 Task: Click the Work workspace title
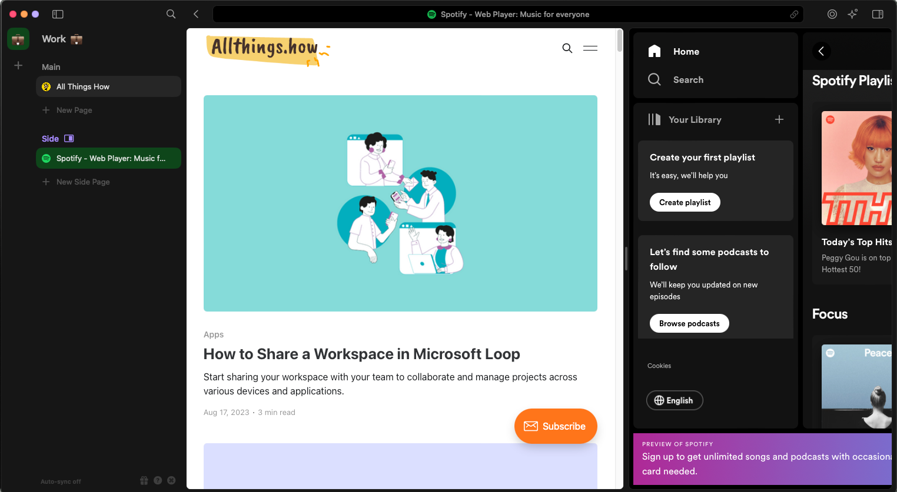click(x=62, y=39)
